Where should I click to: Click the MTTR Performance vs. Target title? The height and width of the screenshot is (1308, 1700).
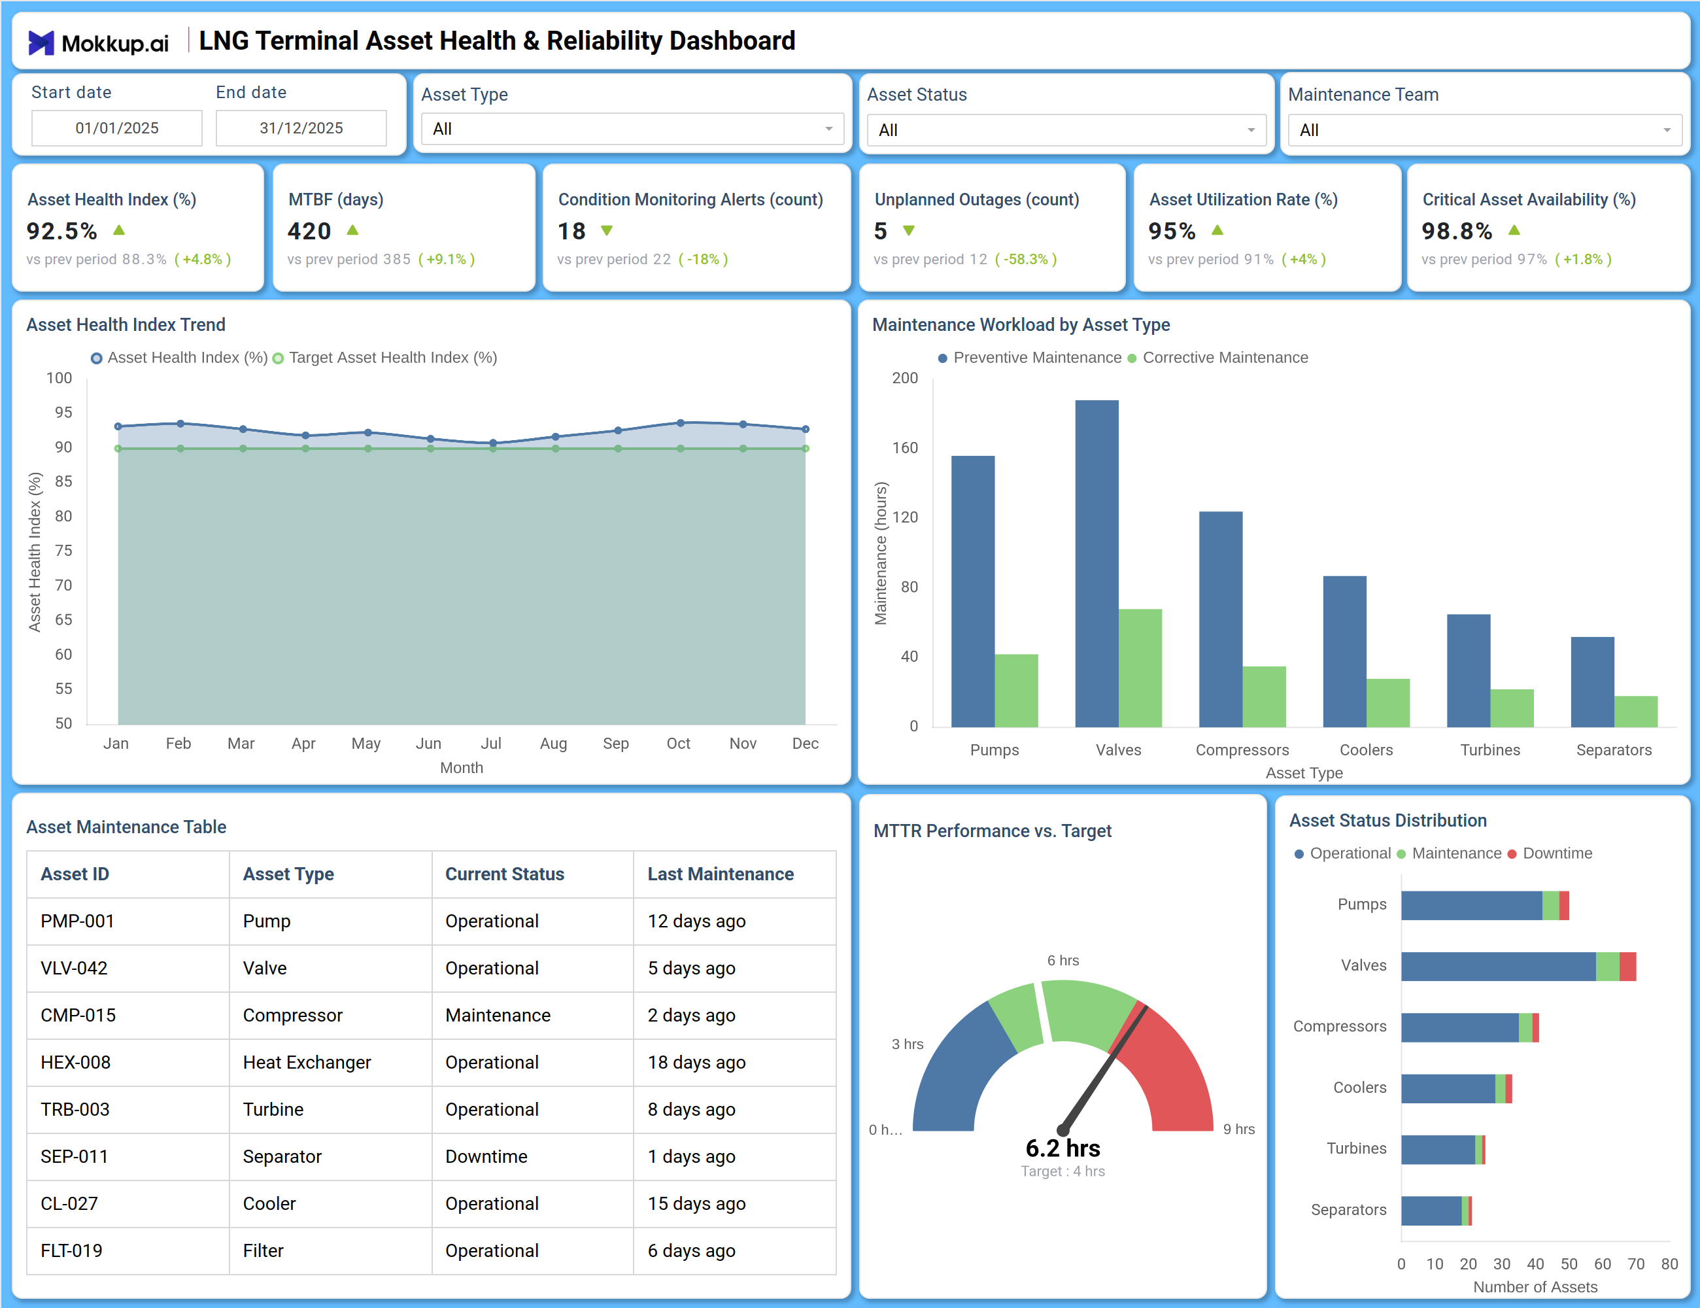993,831
